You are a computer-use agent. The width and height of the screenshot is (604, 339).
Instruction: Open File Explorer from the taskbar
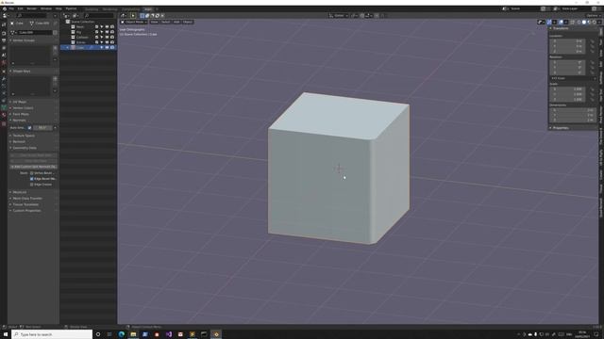coord(133,334)
